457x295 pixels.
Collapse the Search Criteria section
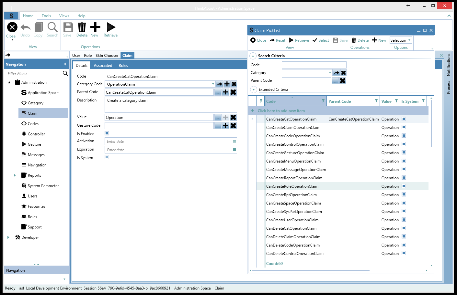(253, 56)
